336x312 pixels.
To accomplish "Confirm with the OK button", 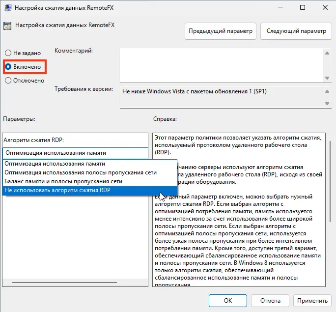I will (228, 300).
